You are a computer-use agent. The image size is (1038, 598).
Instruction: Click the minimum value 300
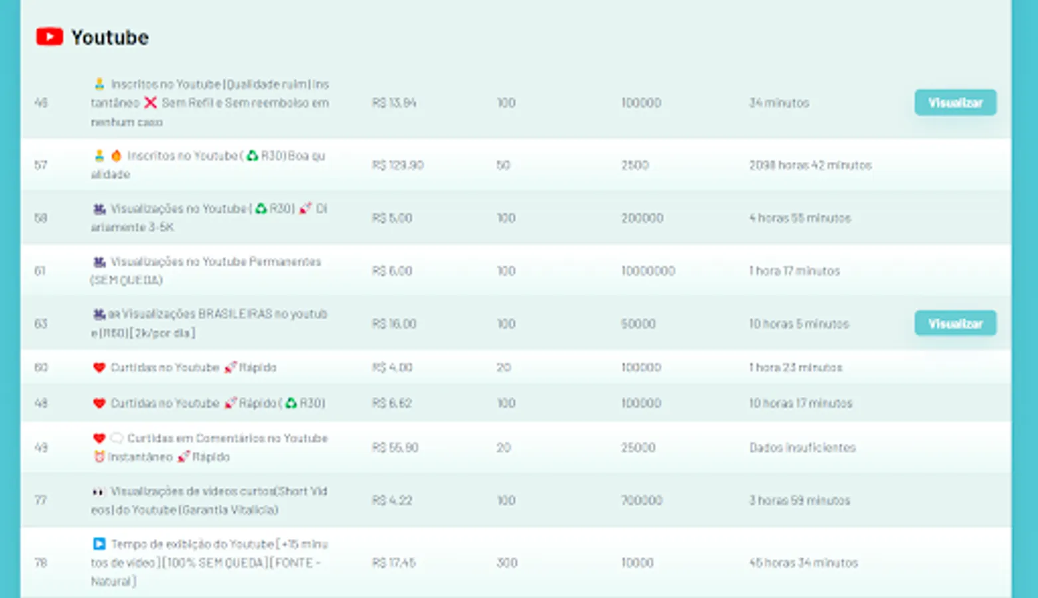tap(507, 563)
